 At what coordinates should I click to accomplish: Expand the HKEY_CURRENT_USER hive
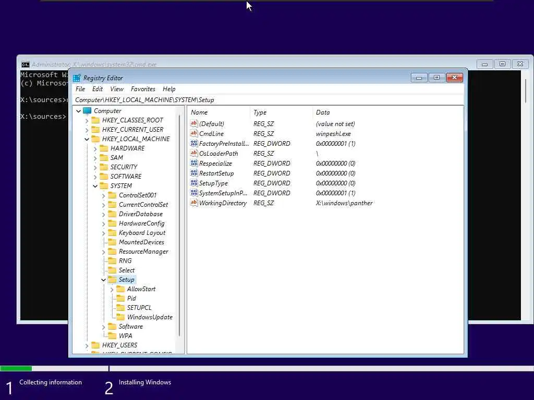click(87, 130)
